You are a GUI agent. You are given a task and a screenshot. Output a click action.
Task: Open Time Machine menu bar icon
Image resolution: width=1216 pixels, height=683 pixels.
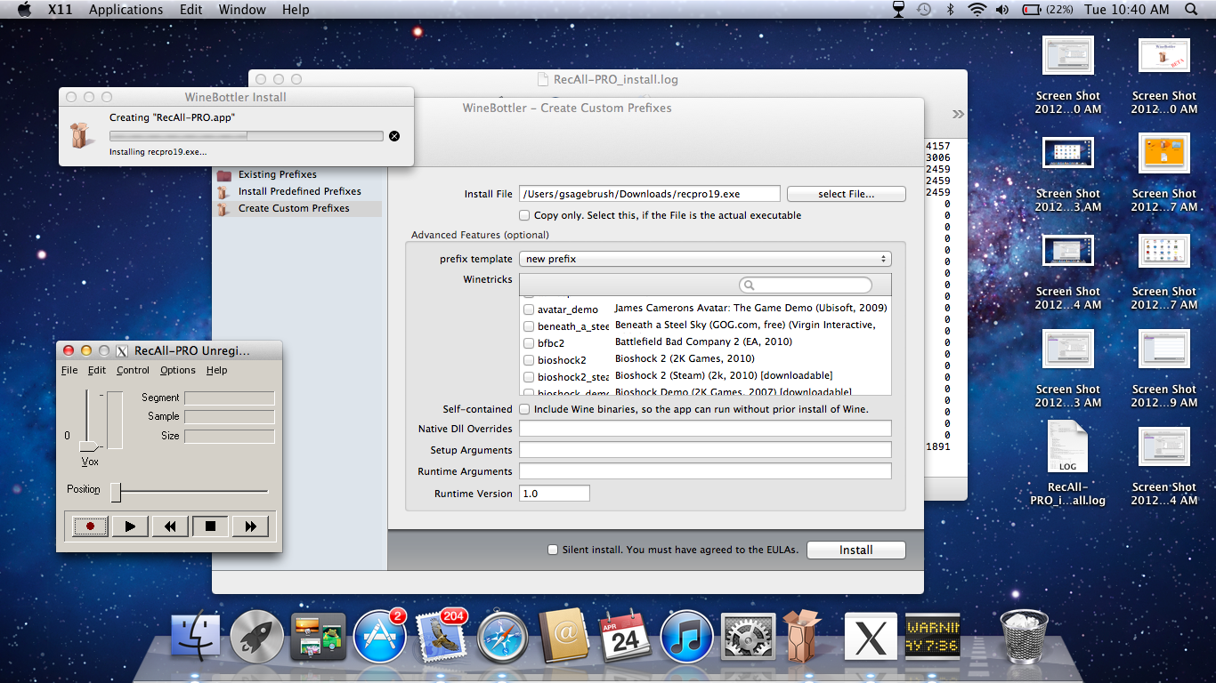coord(925,10)
